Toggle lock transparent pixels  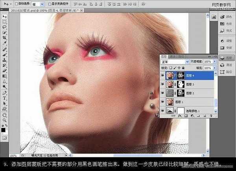click(x=171, y=68)
